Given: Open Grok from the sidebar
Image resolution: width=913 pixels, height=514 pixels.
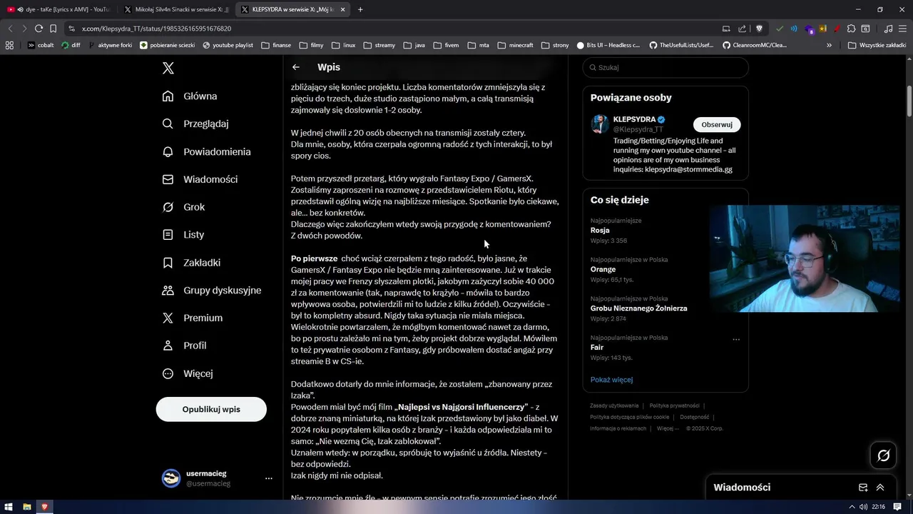Looking at the screenshot, I should click(x=183, y=207).
